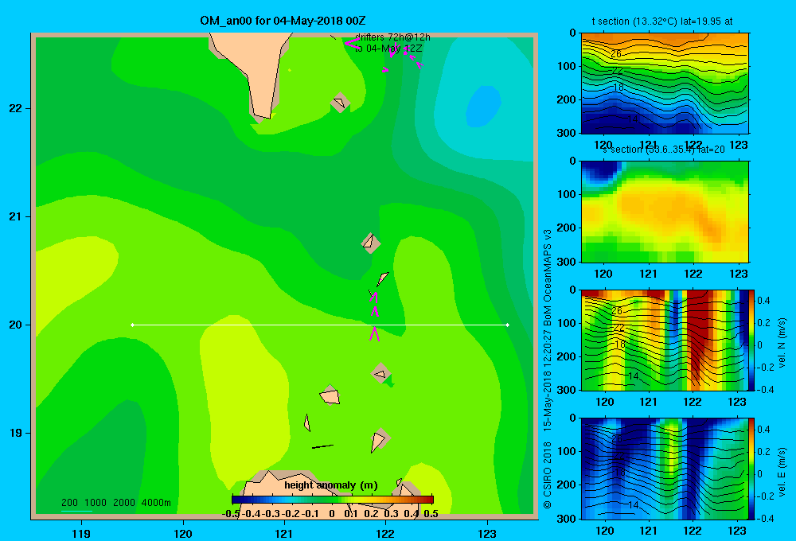Click the "2000" bathymetry depth legend label
Viewport: 796px width, 541px height.
[x=124, y=503]
